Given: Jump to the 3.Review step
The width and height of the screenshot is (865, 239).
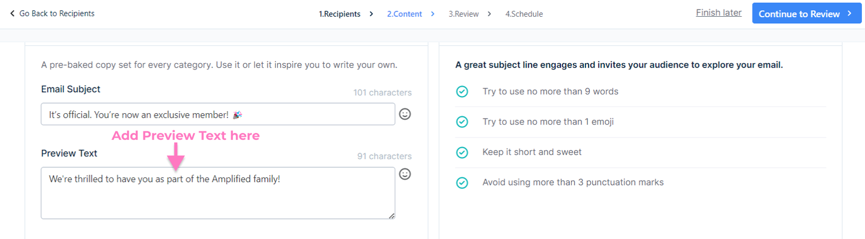Looking at the screenshot, I should pyautogui.click(x=463, y=14).
